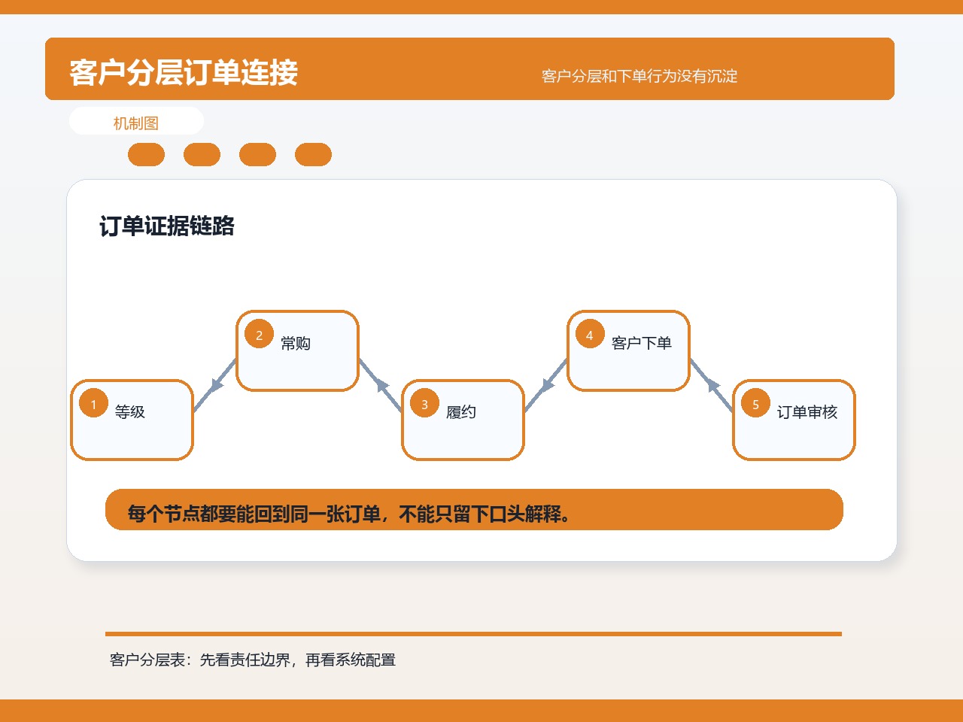The height and width of the screenshot is (722, 963).
Task: Click subtitle 客户分层和下单行为没有沉淀
Action: pyautogui.click(x=639, y=76)
